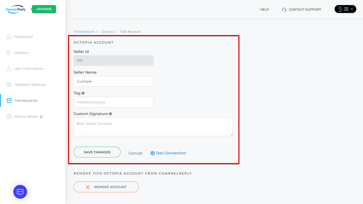Click the external link icon beside Billing Details
Viewport: 363px width, 204px height.
click(x=41, y=117)
